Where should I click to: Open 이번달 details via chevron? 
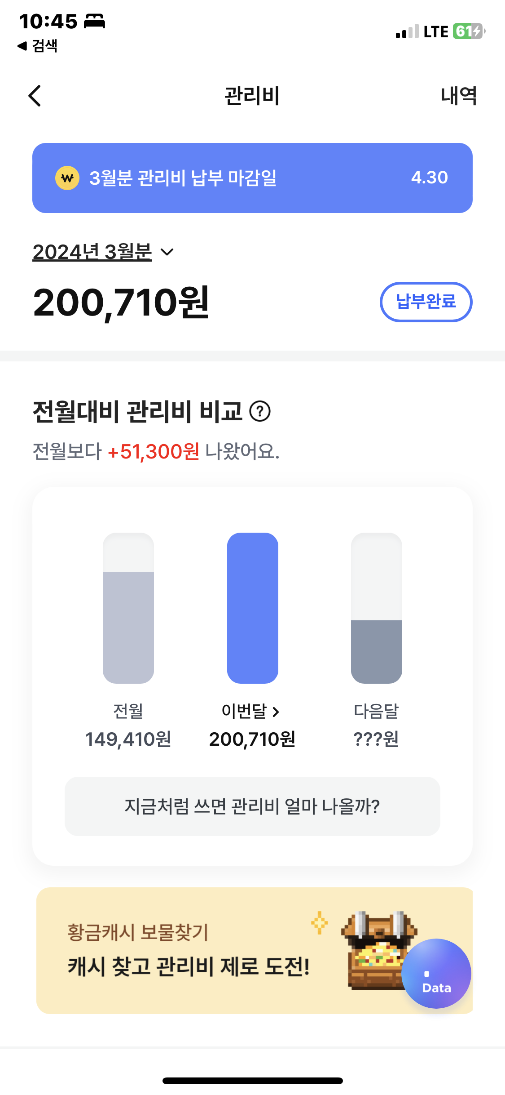tap(276, 712)
